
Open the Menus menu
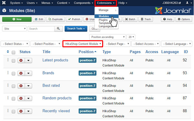click(x=47, y=3)
